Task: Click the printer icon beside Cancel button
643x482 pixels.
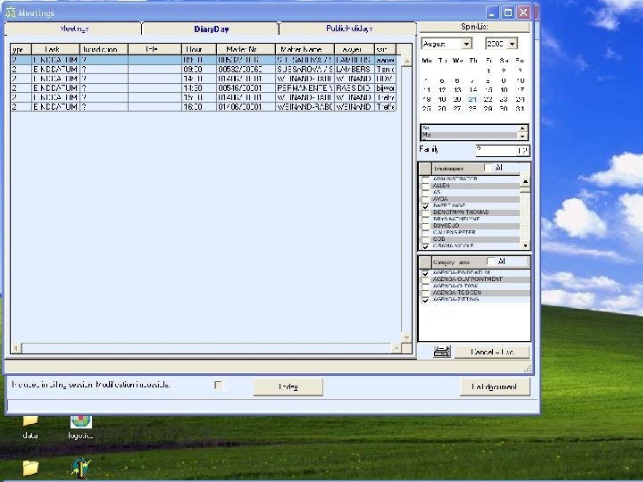Action: 442,352
